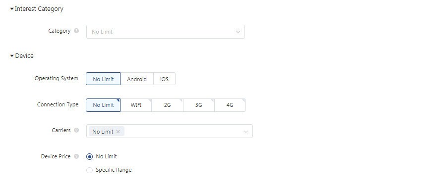Click the Specific Range label text
The width and height of the screenshot is (423, 191).
[114, 170]
